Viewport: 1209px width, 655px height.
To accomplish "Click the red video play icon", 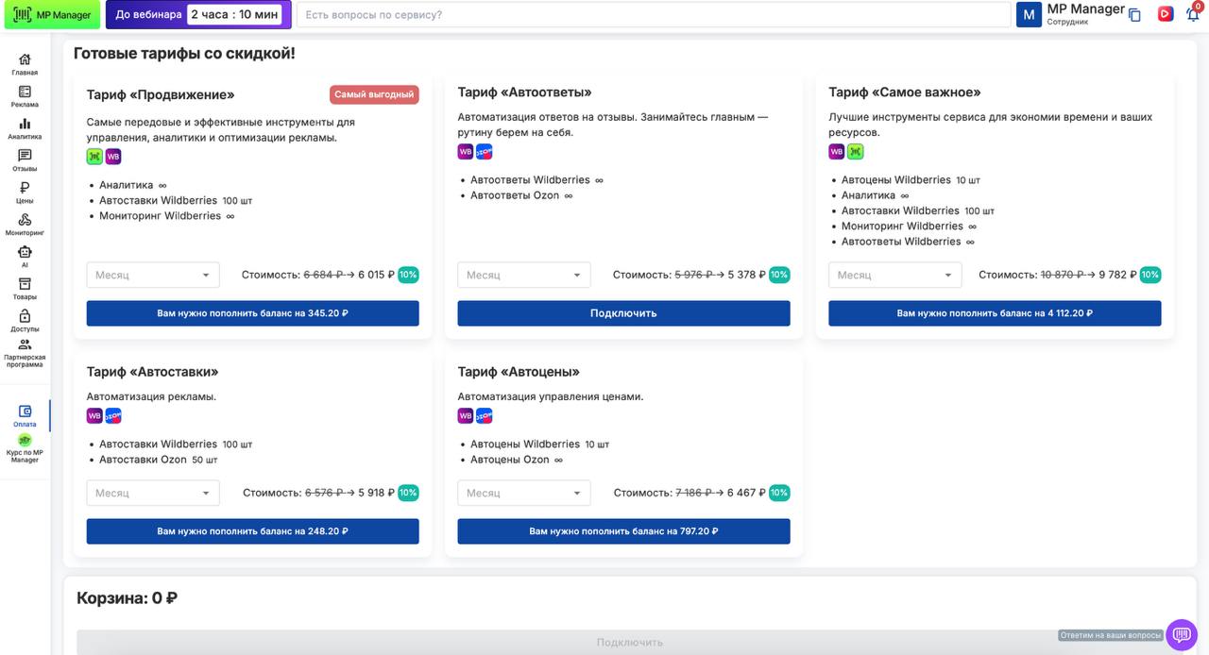I will tap(1166, 14).
